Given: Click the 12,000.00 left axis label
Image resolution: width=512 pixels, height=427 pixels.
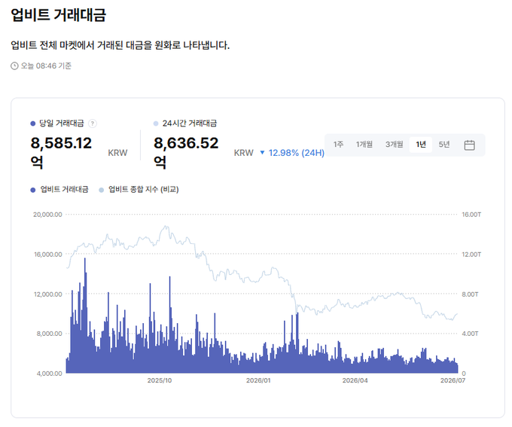Looking at the screenshot, I should click(48, 294).
